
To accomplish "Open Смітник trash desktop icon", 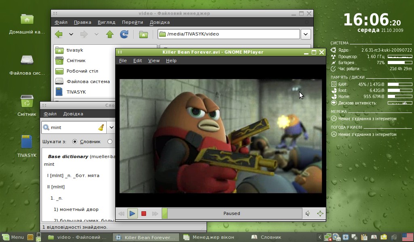I will click(x=27, y=106).
